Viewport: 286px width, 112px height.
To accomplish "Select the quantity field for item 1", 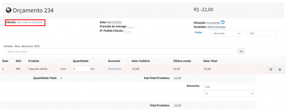I will point(81,69).
